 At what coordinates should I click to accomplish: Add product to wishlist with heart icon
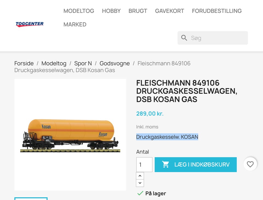(x=250, y=164)
